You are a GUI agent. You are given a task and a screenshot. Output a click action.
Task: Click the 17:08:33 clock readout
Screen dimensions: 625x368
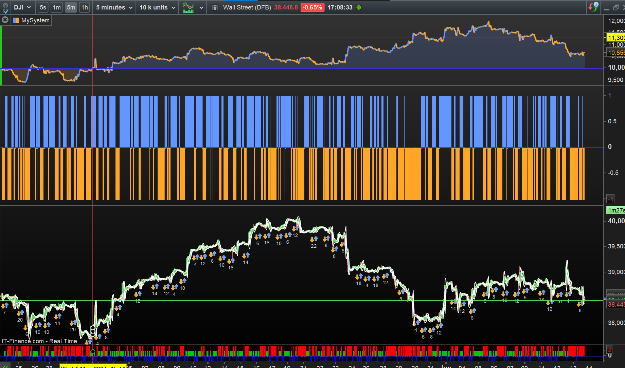(340, 7)
